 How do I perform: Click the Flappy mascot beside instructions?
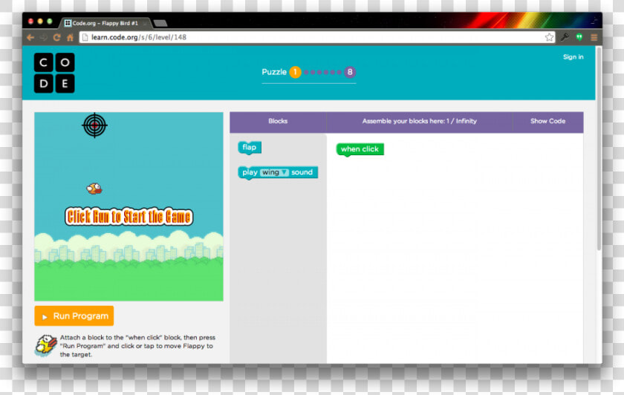coord(46,345)
